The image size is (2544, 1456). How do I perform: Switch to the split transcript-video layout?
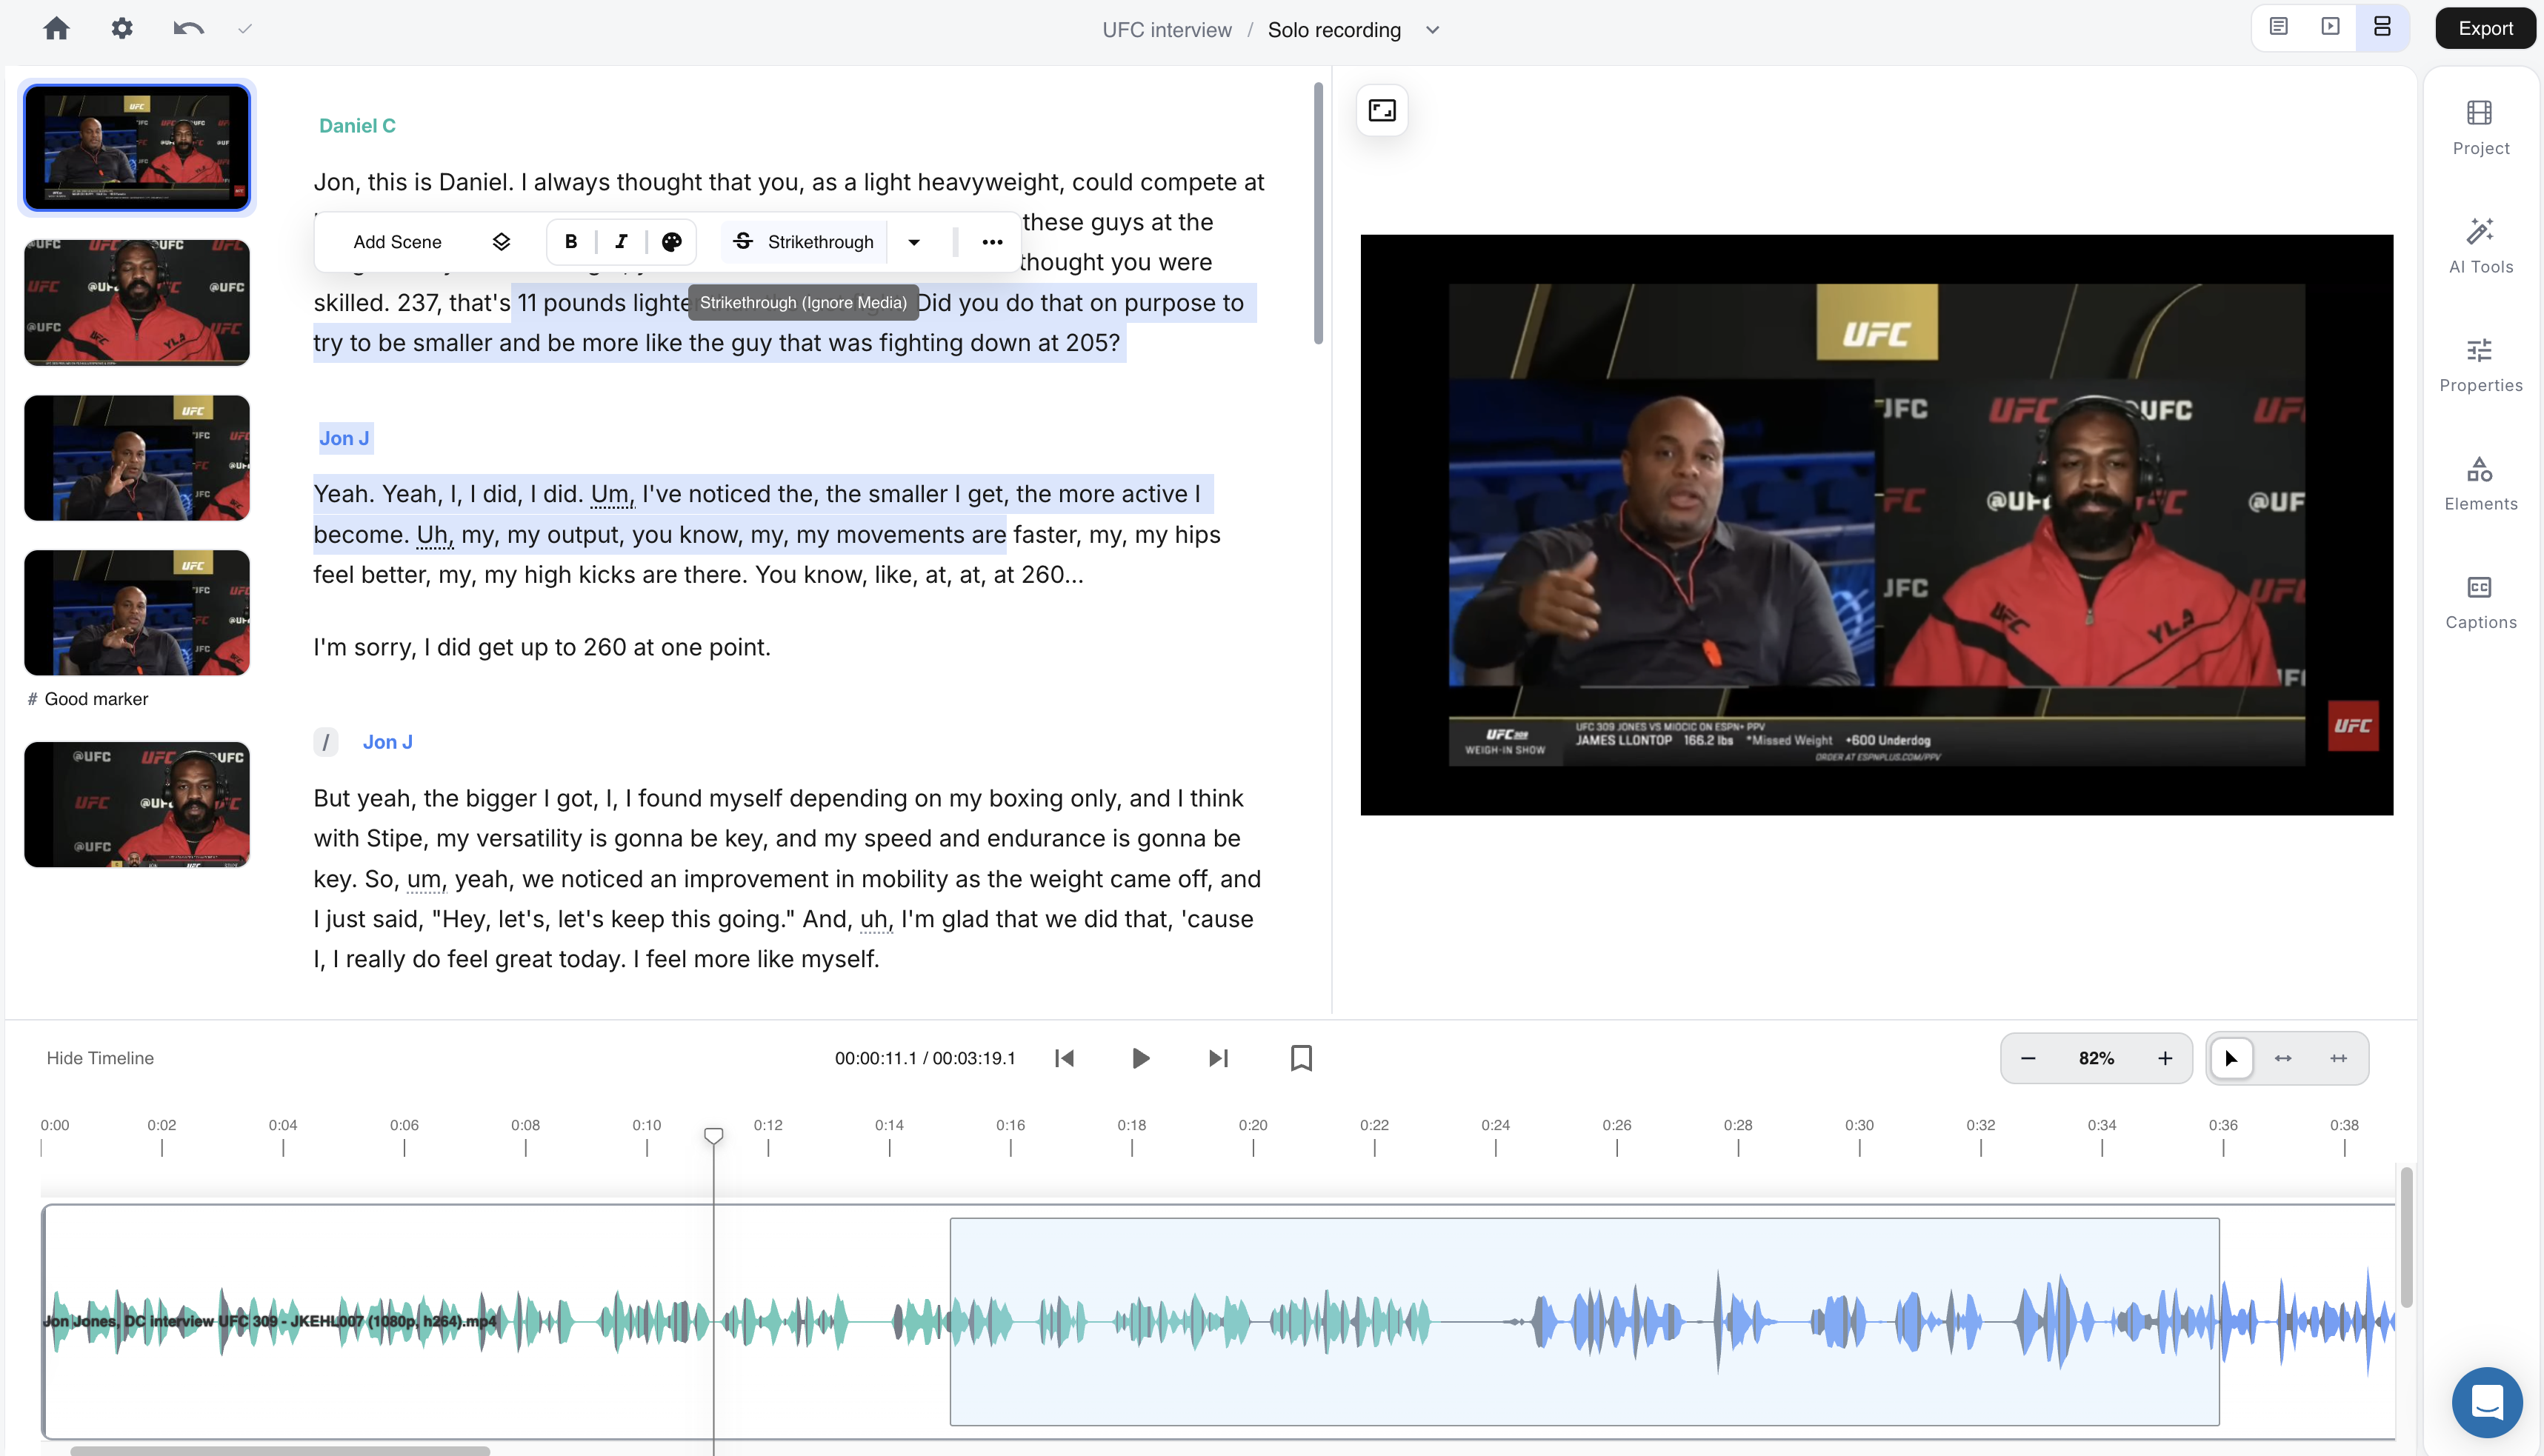click(x=2382, y=27)
